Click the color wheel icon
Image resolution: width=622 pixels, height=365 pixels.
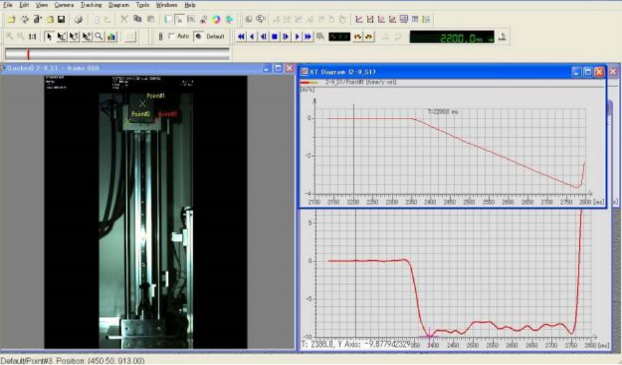pos(215,19)
